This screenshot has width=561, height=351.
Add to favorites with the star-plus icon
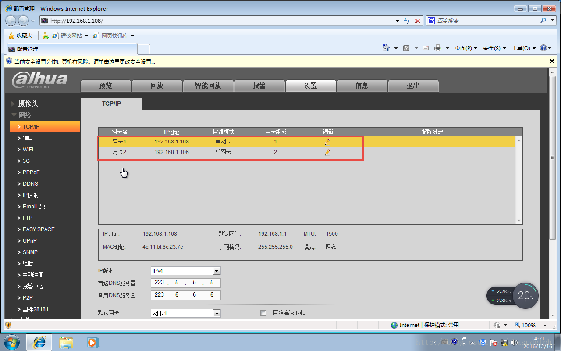[x=45, y=36]
